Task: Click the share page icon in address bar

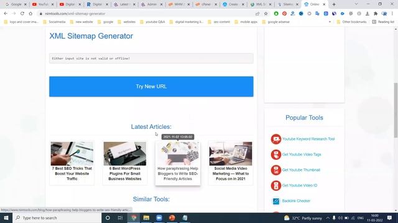Action: click(257, 14)
